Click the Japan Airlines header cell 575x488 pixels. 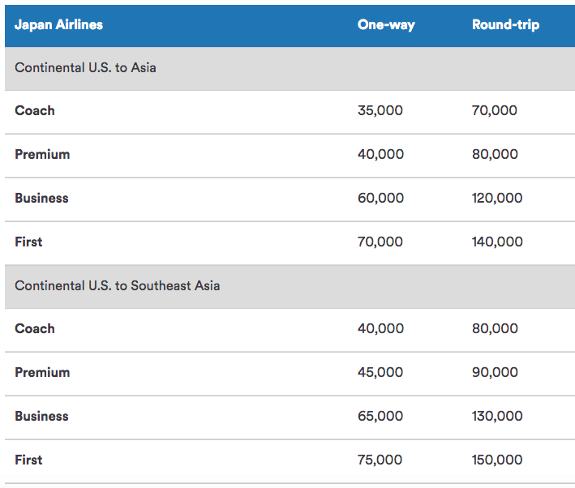coord(58,25)
